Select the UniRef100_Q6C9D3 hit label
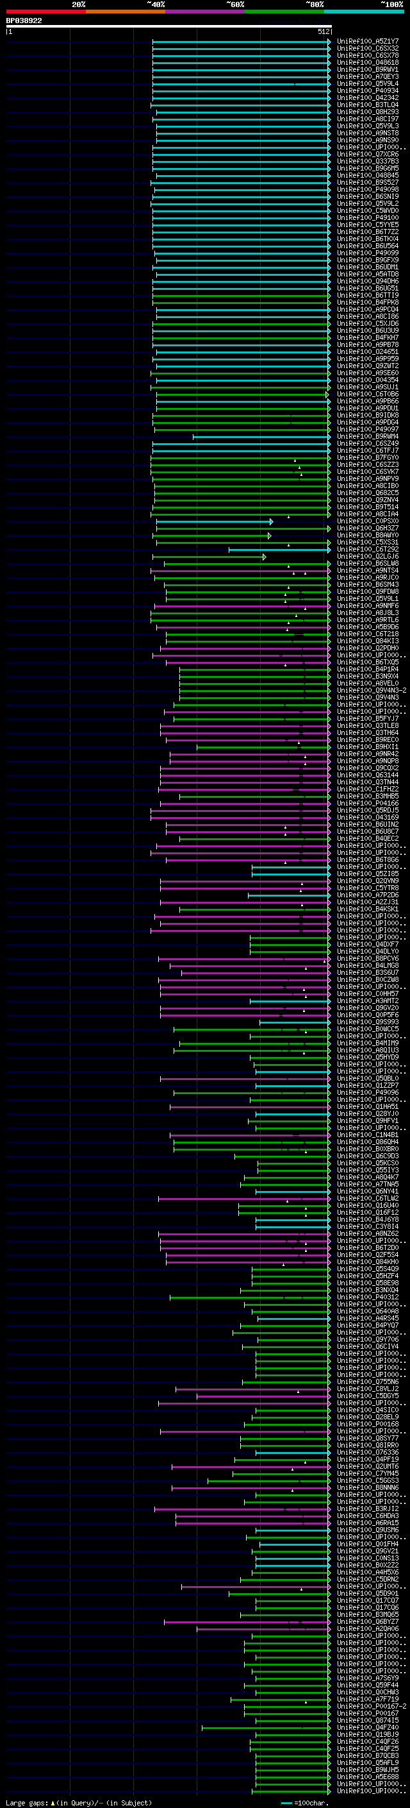 coord(368,1156)
